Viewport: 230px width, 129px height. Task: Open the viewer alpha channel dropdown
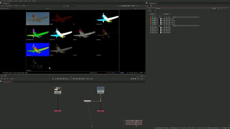pyautogui.click(x=10, y=6)
